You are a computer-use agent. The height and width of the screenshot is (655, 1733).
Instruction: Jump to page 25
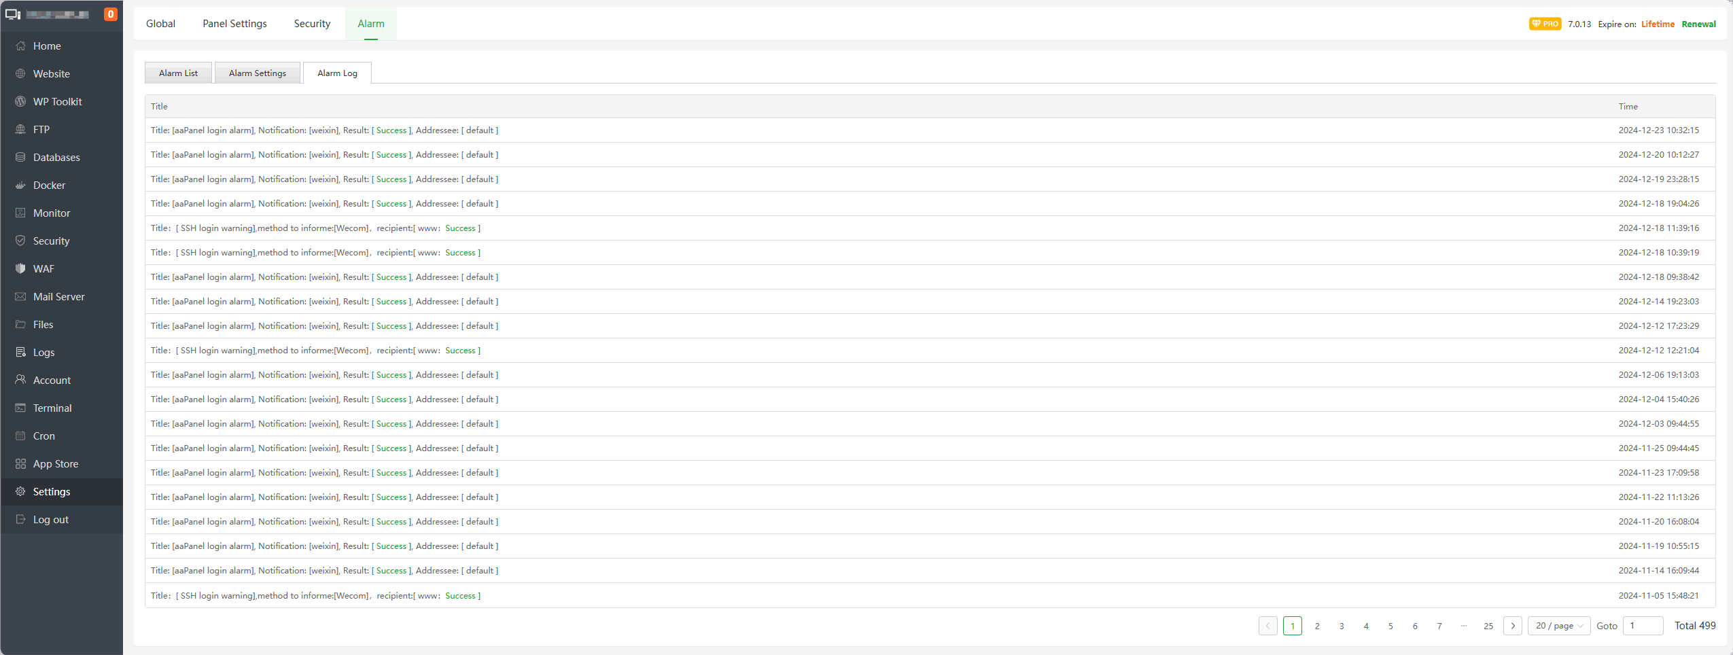[x=1488, y=626]
